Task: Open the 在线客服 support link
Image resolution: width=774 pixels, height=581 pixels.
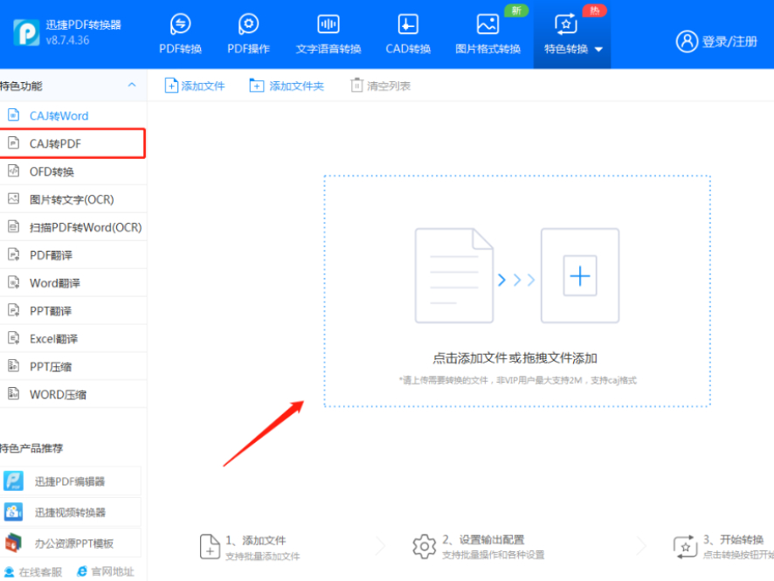Action: tap(33, 571)
